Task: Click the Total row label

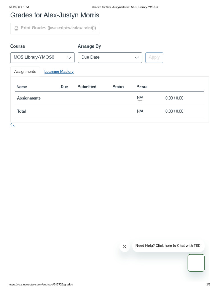Action: coord(21,111)
